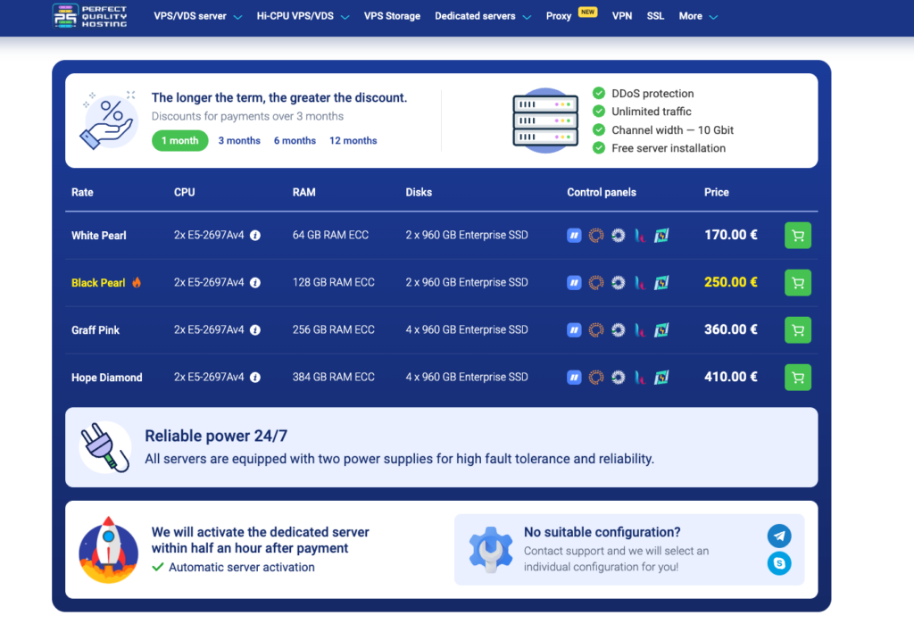Click white ring panel icon for White Pearl
This screenshot has height=632, width=914.
coord(618,236)
